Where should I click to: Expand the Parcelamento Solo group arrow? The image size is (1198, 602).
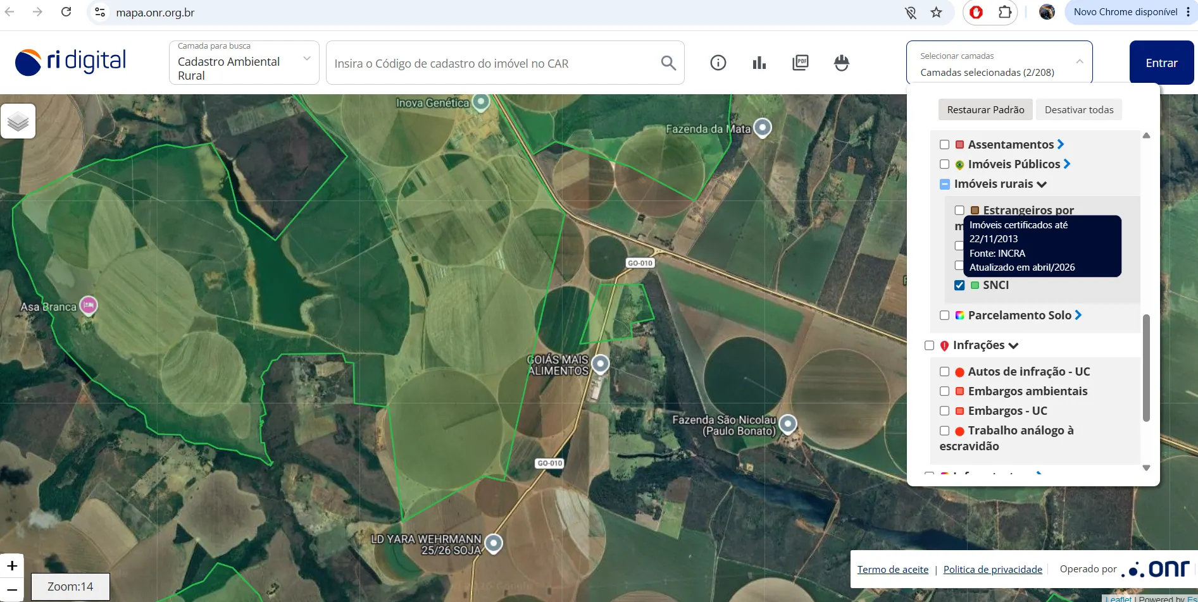click(1078, 315)
